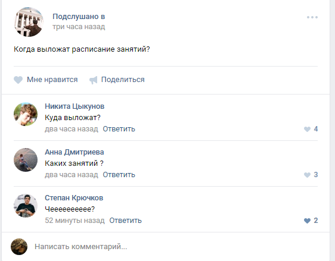Reply to the Чеееееееее? comment
The height and width of the screenshot is (261, 335).
coord(125,221)
